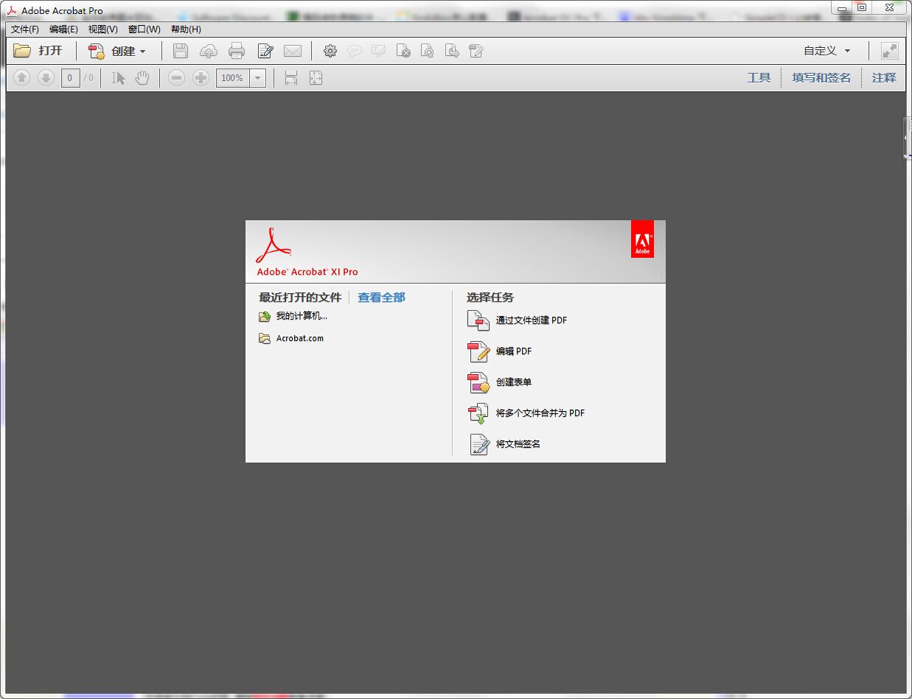Click the edit text and images icon
Screen dimensions: 912x699
coord(265,51)
